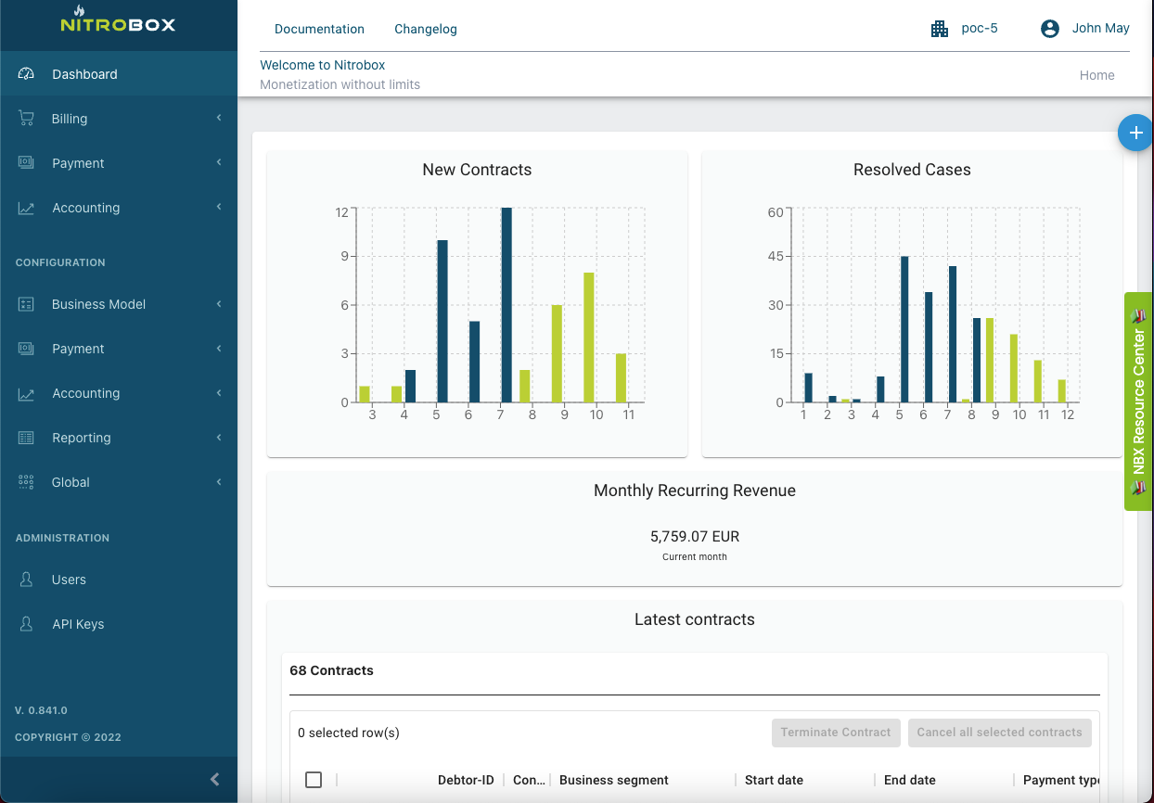This screenshot has width=1154, height=803.
Task: Click the Reporting icon in sidebar
Action: pyautogui.click(x=26, y=438)
